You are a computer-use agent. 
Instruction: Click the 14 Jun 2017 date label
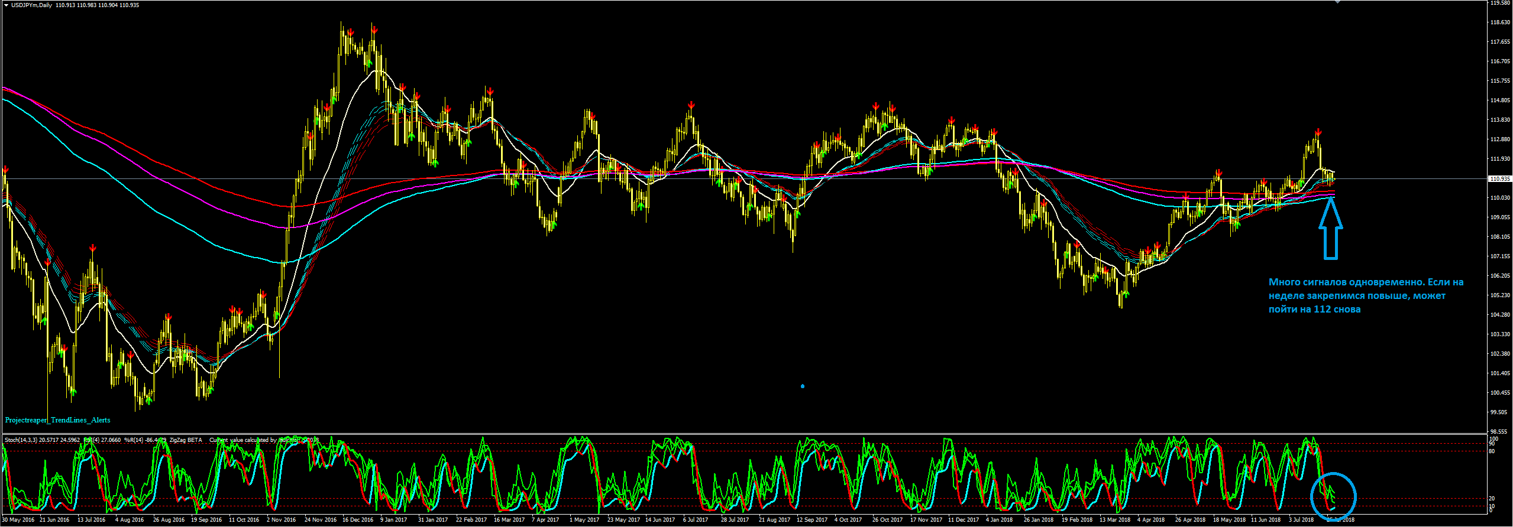(x=660, y=520)
